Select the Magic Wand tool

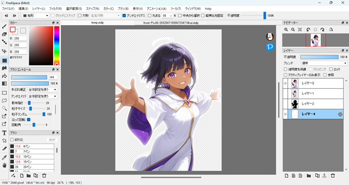coord(4,108)
